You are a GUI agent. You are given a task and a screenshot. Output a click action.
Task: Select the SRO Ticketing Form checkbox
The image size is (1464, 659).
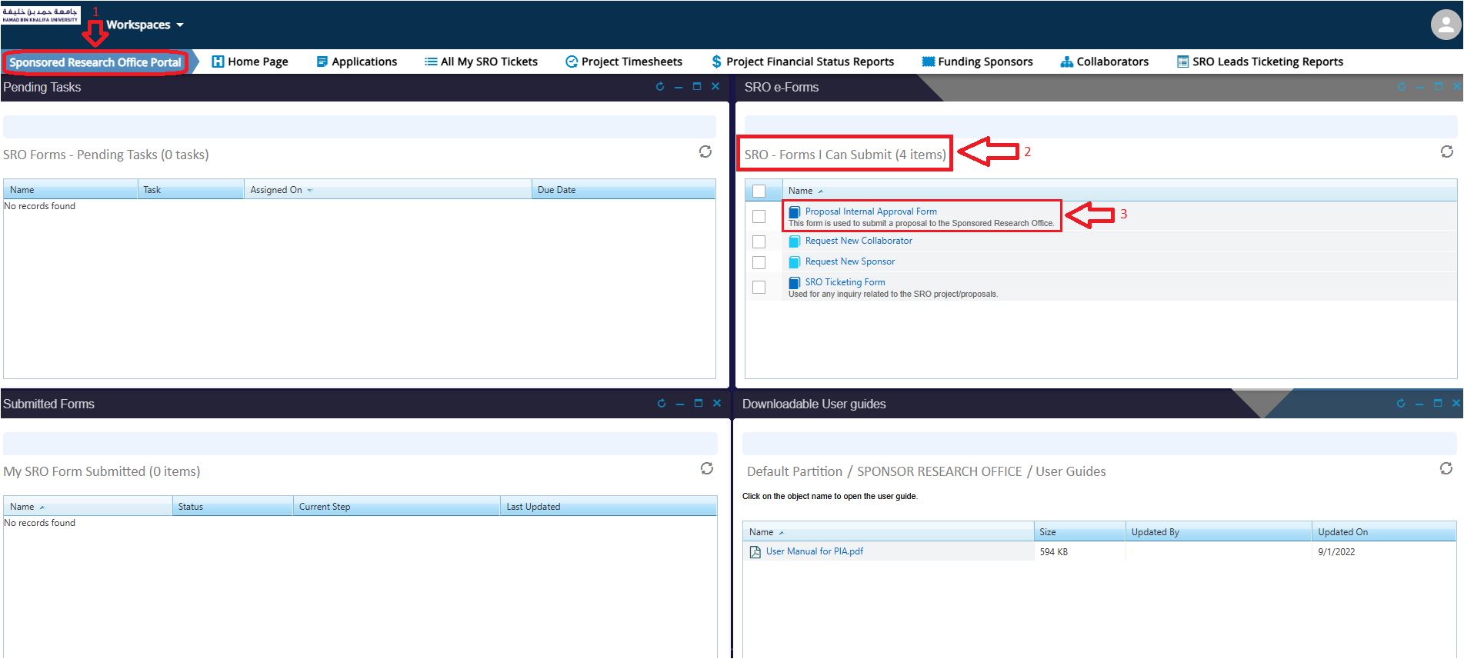[759, 288]
